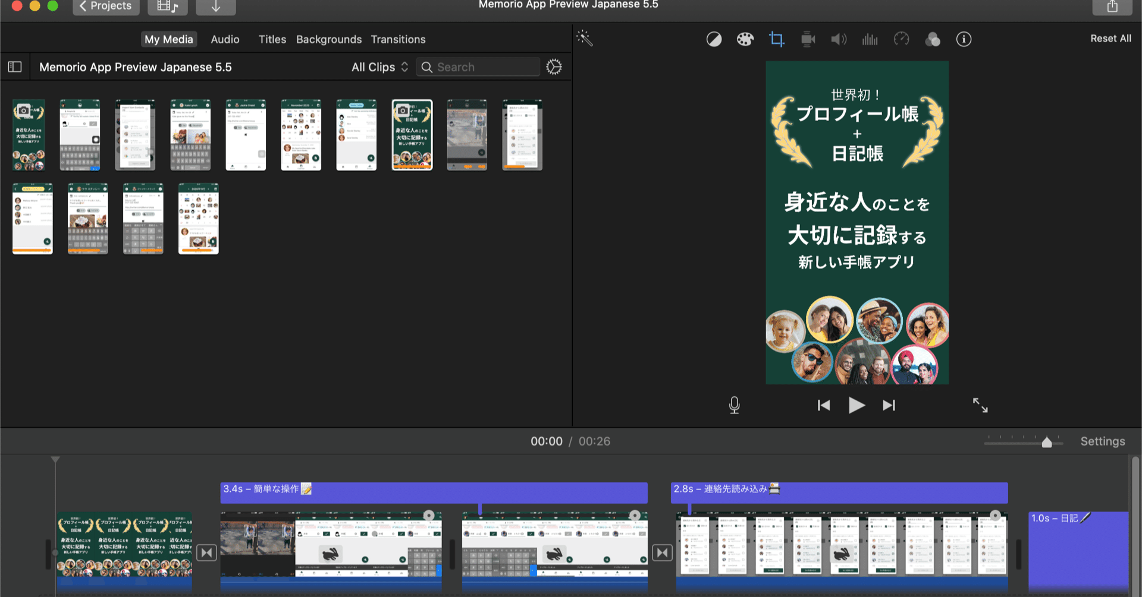The width and height of the screenshot is (1142, 597).
Task: Select the highlighted green title clip thumbnail
Action: (x=412, y=135)
